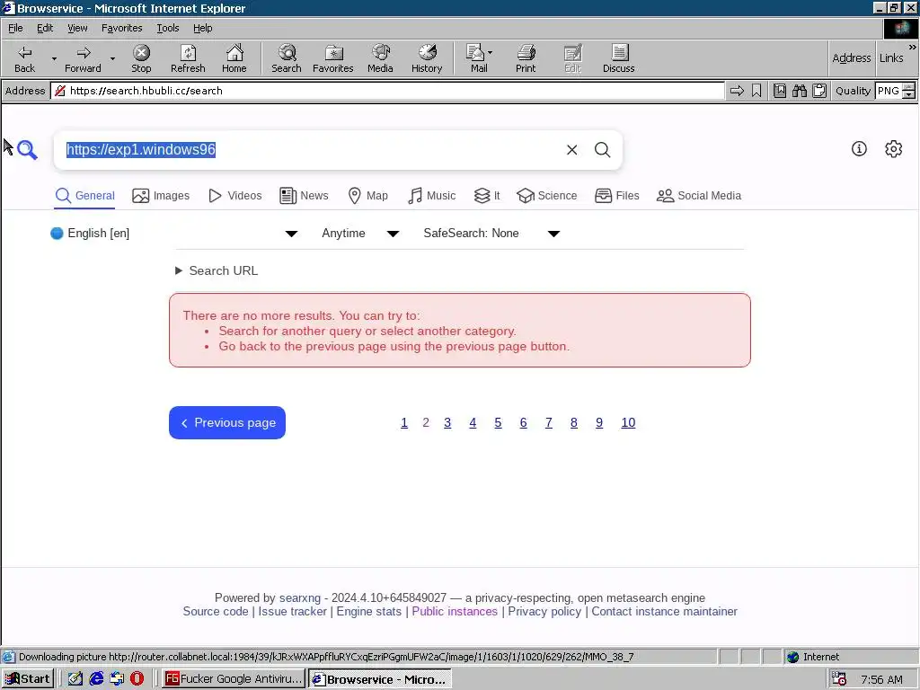Image resolution: width=920 pixels, height=690 pixels.
Task: Select the General category tab
Action: 85,196
